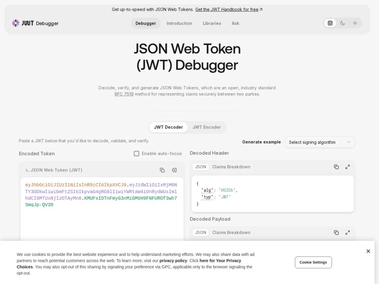Copy the decoded header JSON
Screen dimensions: 379x284
click(x=336, y=167)
